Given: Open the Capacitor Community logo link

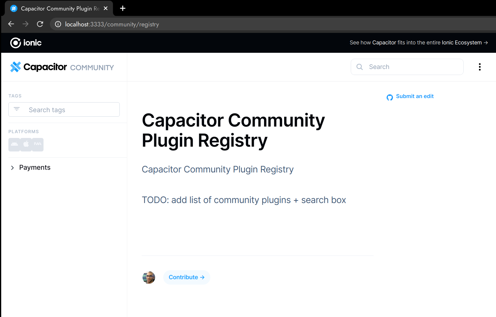Looking at the screenshot, I should pyautogui.click(x=62, y=67).
